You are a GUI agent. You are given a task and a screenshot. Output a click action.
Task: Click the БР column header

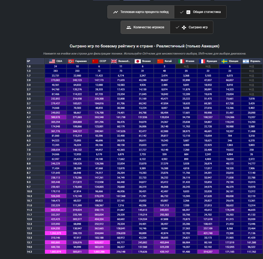tap(35, 61)
